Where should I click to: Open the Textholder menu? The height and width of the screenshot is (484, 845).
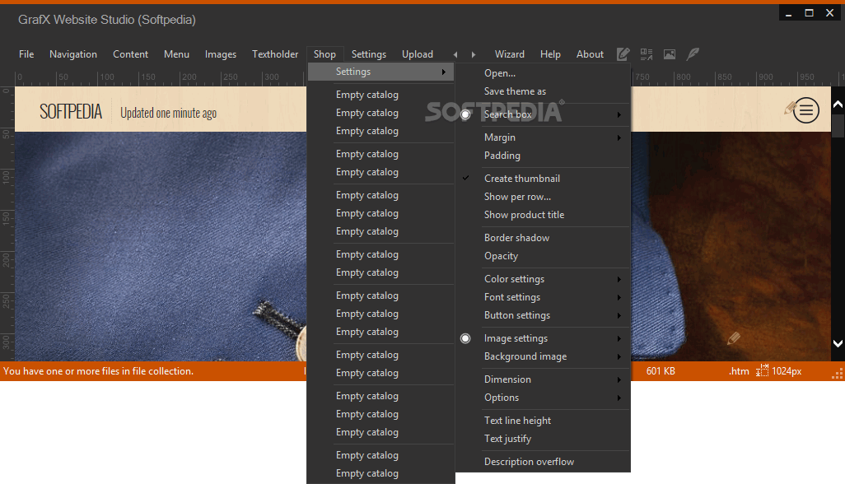[275, 54]
